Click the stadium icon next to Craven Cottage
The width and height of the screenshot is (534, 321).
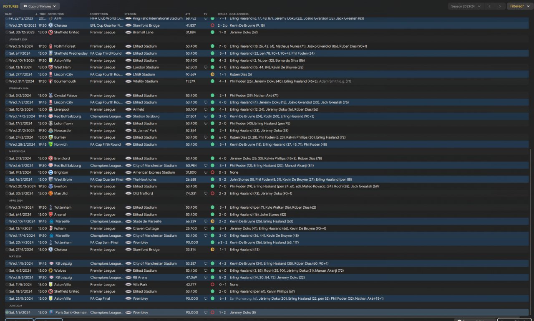click(128, 228)
